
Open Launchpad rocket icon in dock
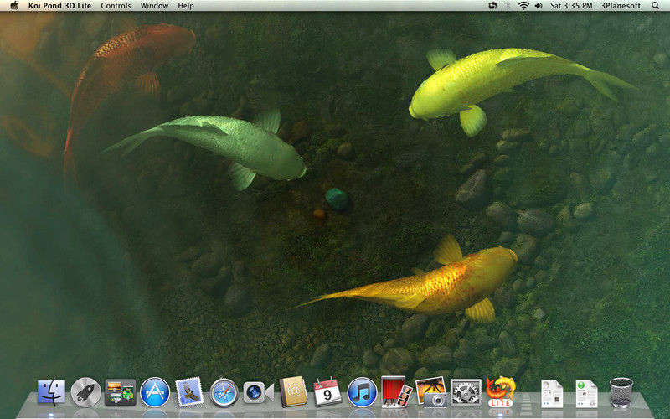85,392
